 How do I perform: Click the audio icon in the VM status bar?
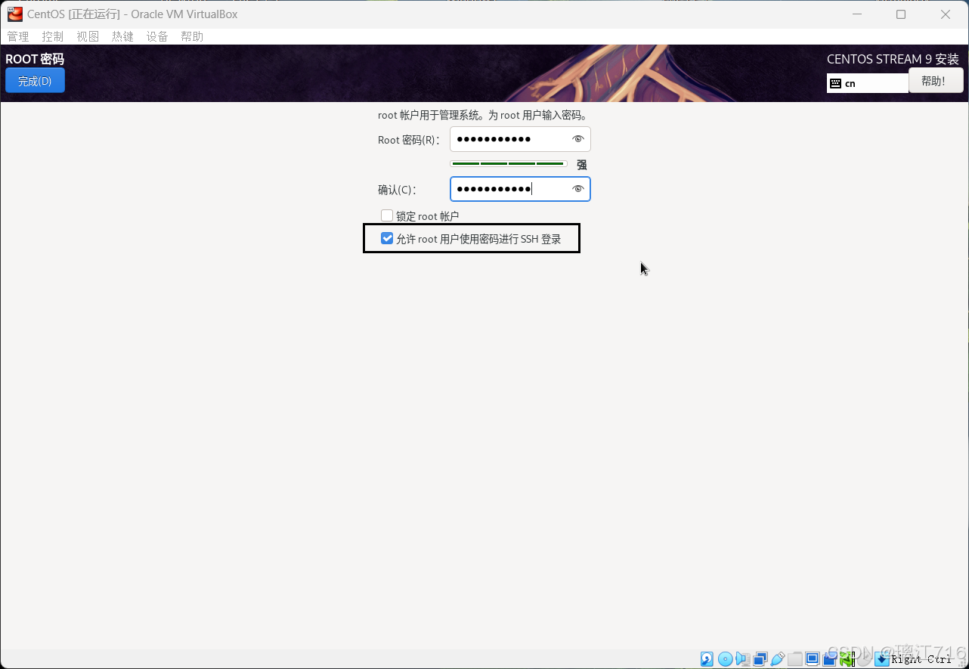742,658
